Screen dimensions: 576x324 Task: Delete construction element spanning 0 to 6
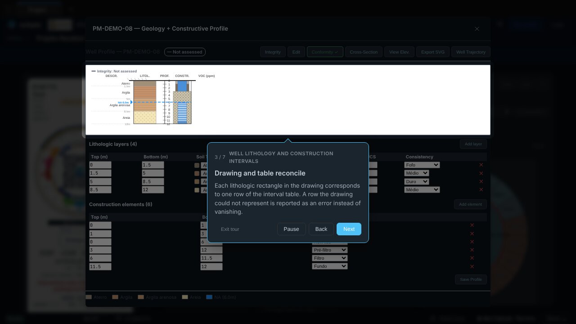(x=472, y=242)
